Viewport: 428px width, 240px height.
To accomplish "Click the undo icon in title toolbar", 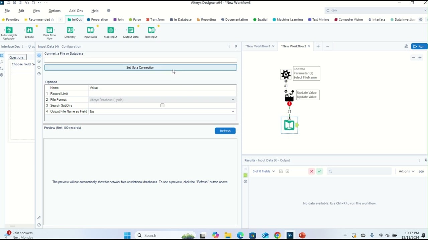I will click(x=39, y=3).
